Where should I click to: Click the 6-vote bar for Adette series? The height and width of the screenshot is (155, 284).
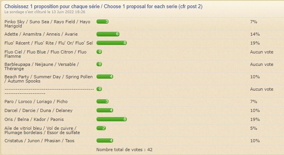pos(108,34)
